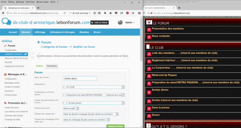
Task: Open the downloads arrow icon
Action: (x=105, y=13)
